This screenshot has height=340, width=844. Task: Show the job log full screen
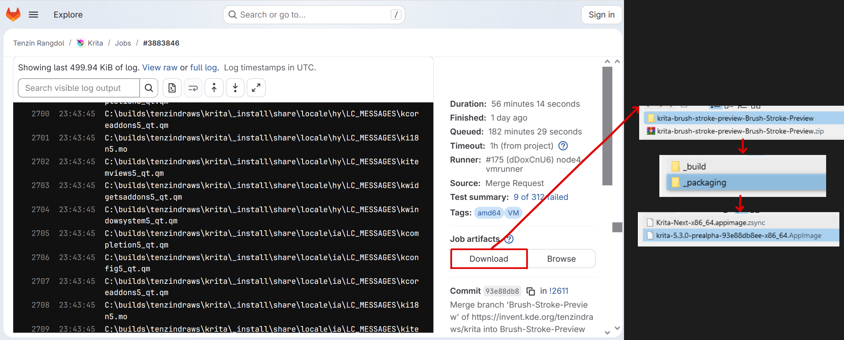256,88
